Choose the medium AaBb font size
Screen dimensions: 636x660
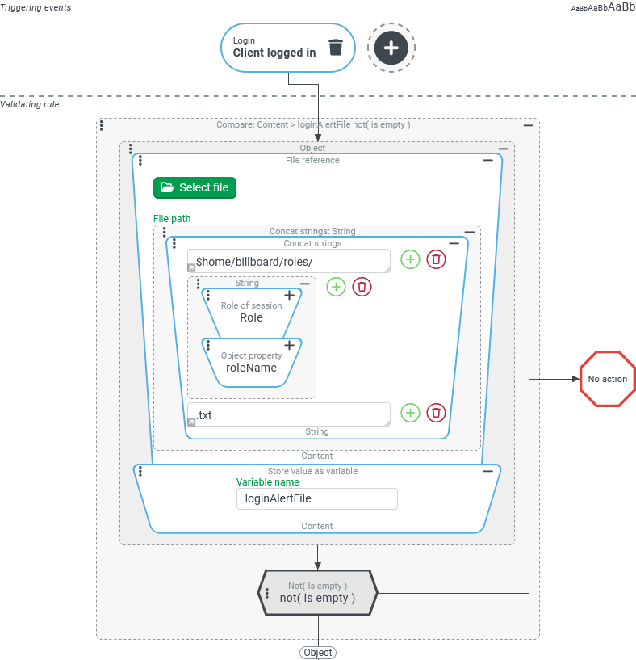coord(598,7)
